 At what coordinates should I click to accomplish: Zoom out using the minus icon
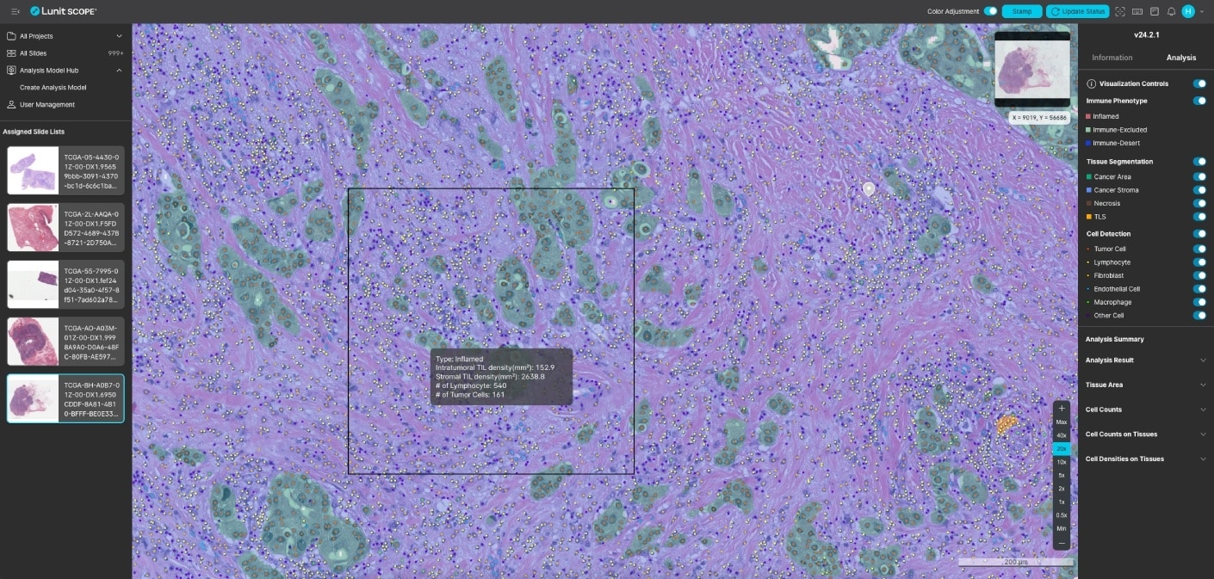point(1062,542)
